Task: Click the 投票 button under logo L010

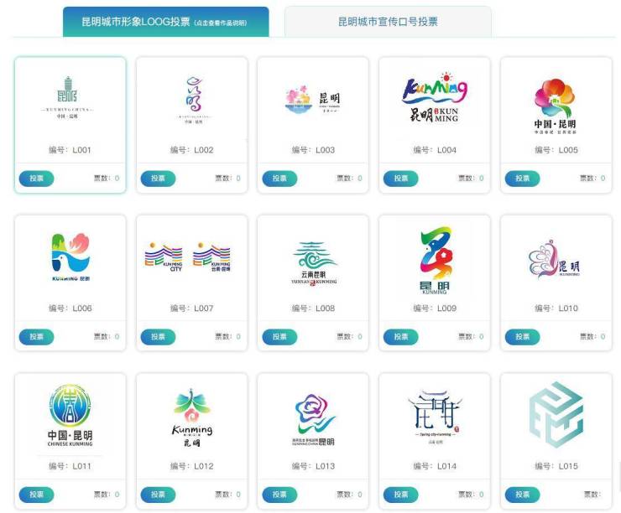Action: (522, 337)
